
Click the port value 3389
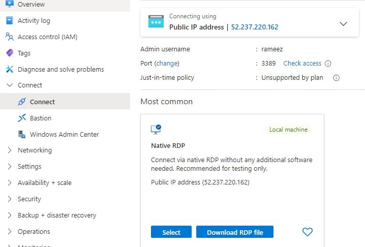pos(268,64)
